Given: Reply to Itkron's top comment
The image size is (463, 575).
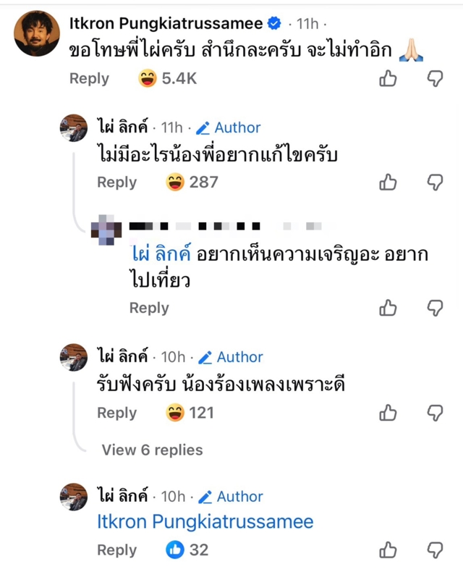Looking at the screenshot, I should [x=89, y=79].
